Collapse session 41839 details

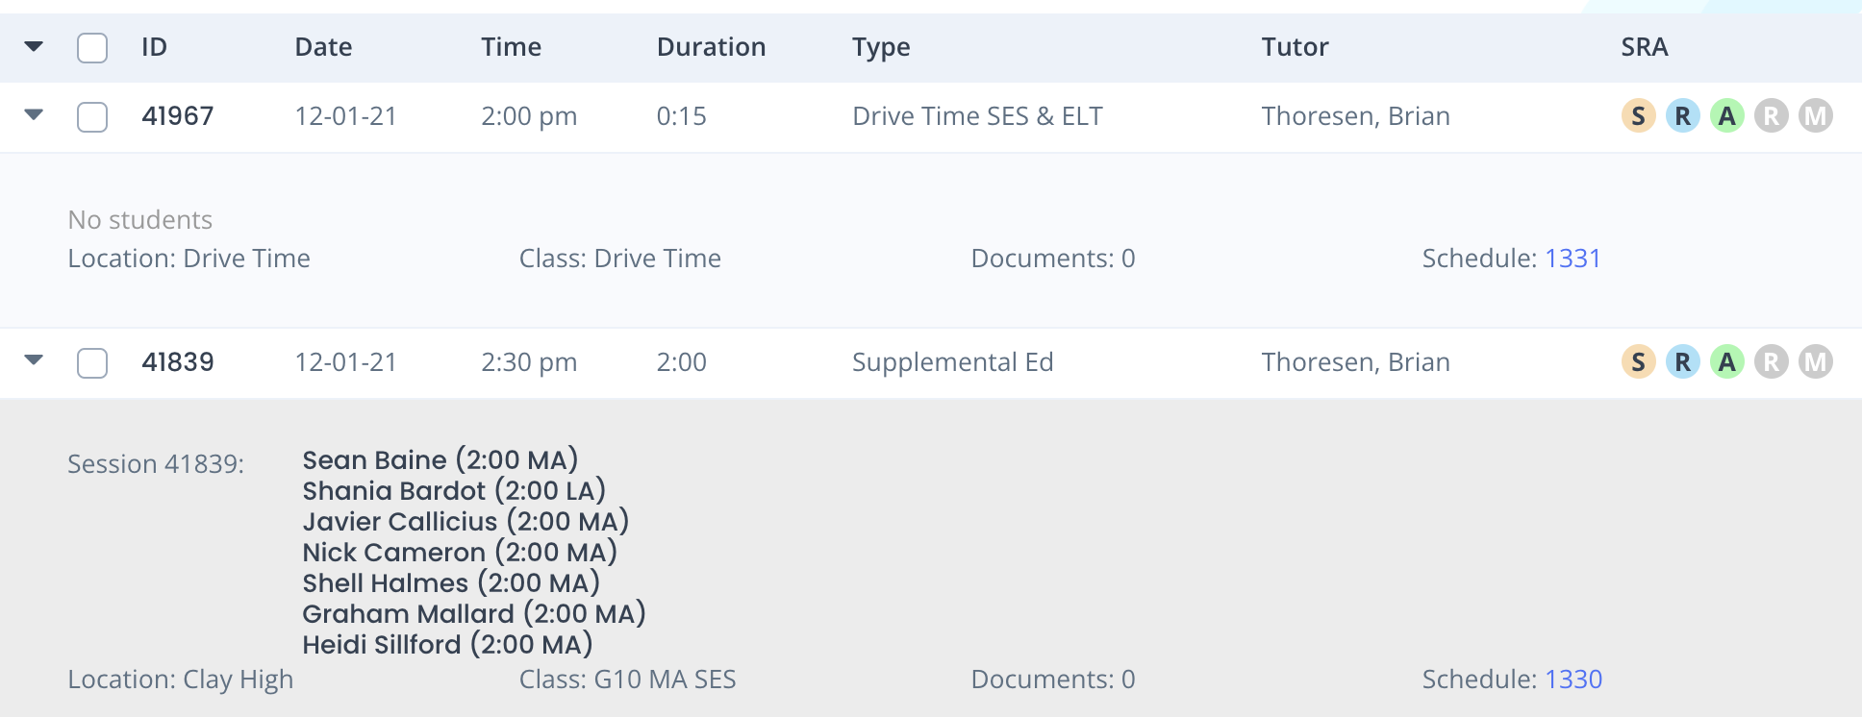(34, 360)
